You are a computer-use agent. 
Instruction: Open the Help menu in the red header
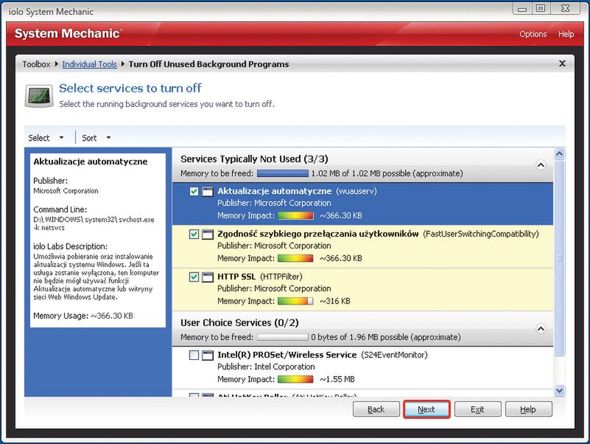coord(566,34)
